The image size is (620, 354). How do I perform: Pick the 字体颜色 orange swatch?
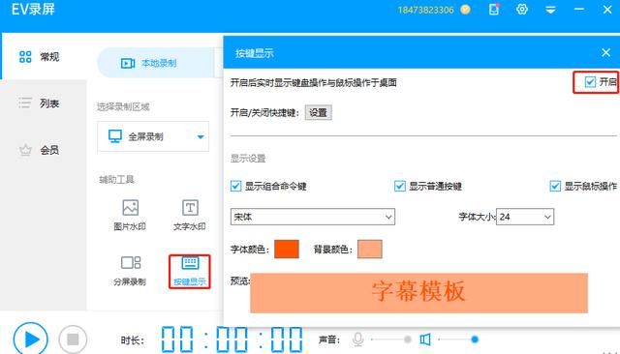(x=287, y=249)
